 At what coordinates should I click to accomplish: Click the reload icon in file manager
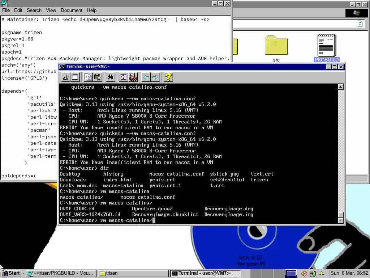click(x=360, y=24)
